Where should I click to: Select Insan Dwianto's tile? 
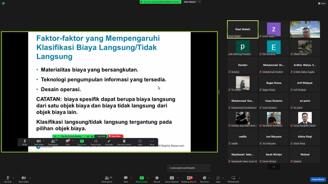click(274, 101)
